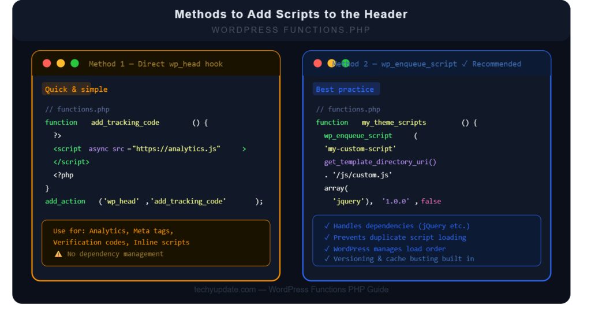
Task: Click the checkmark before Prevents duplicate script loading
Action: point(327,237)
